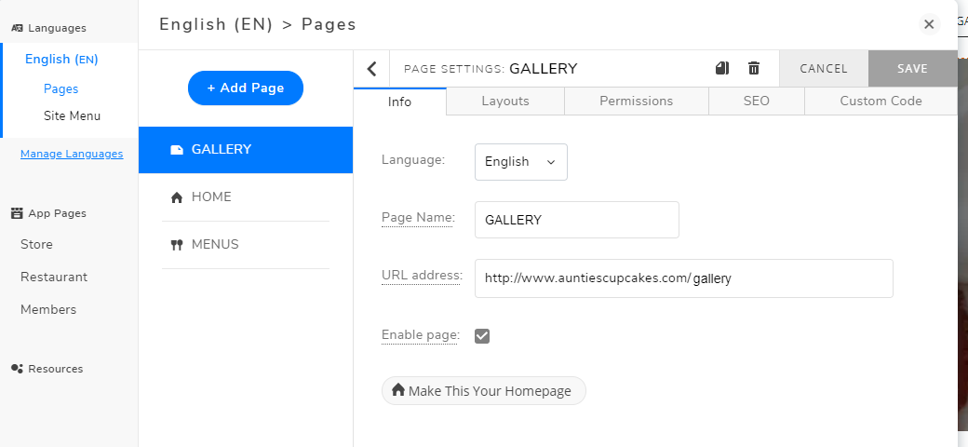
Task: Click the duplicate page icon
Action: click(x=721, y=68)
